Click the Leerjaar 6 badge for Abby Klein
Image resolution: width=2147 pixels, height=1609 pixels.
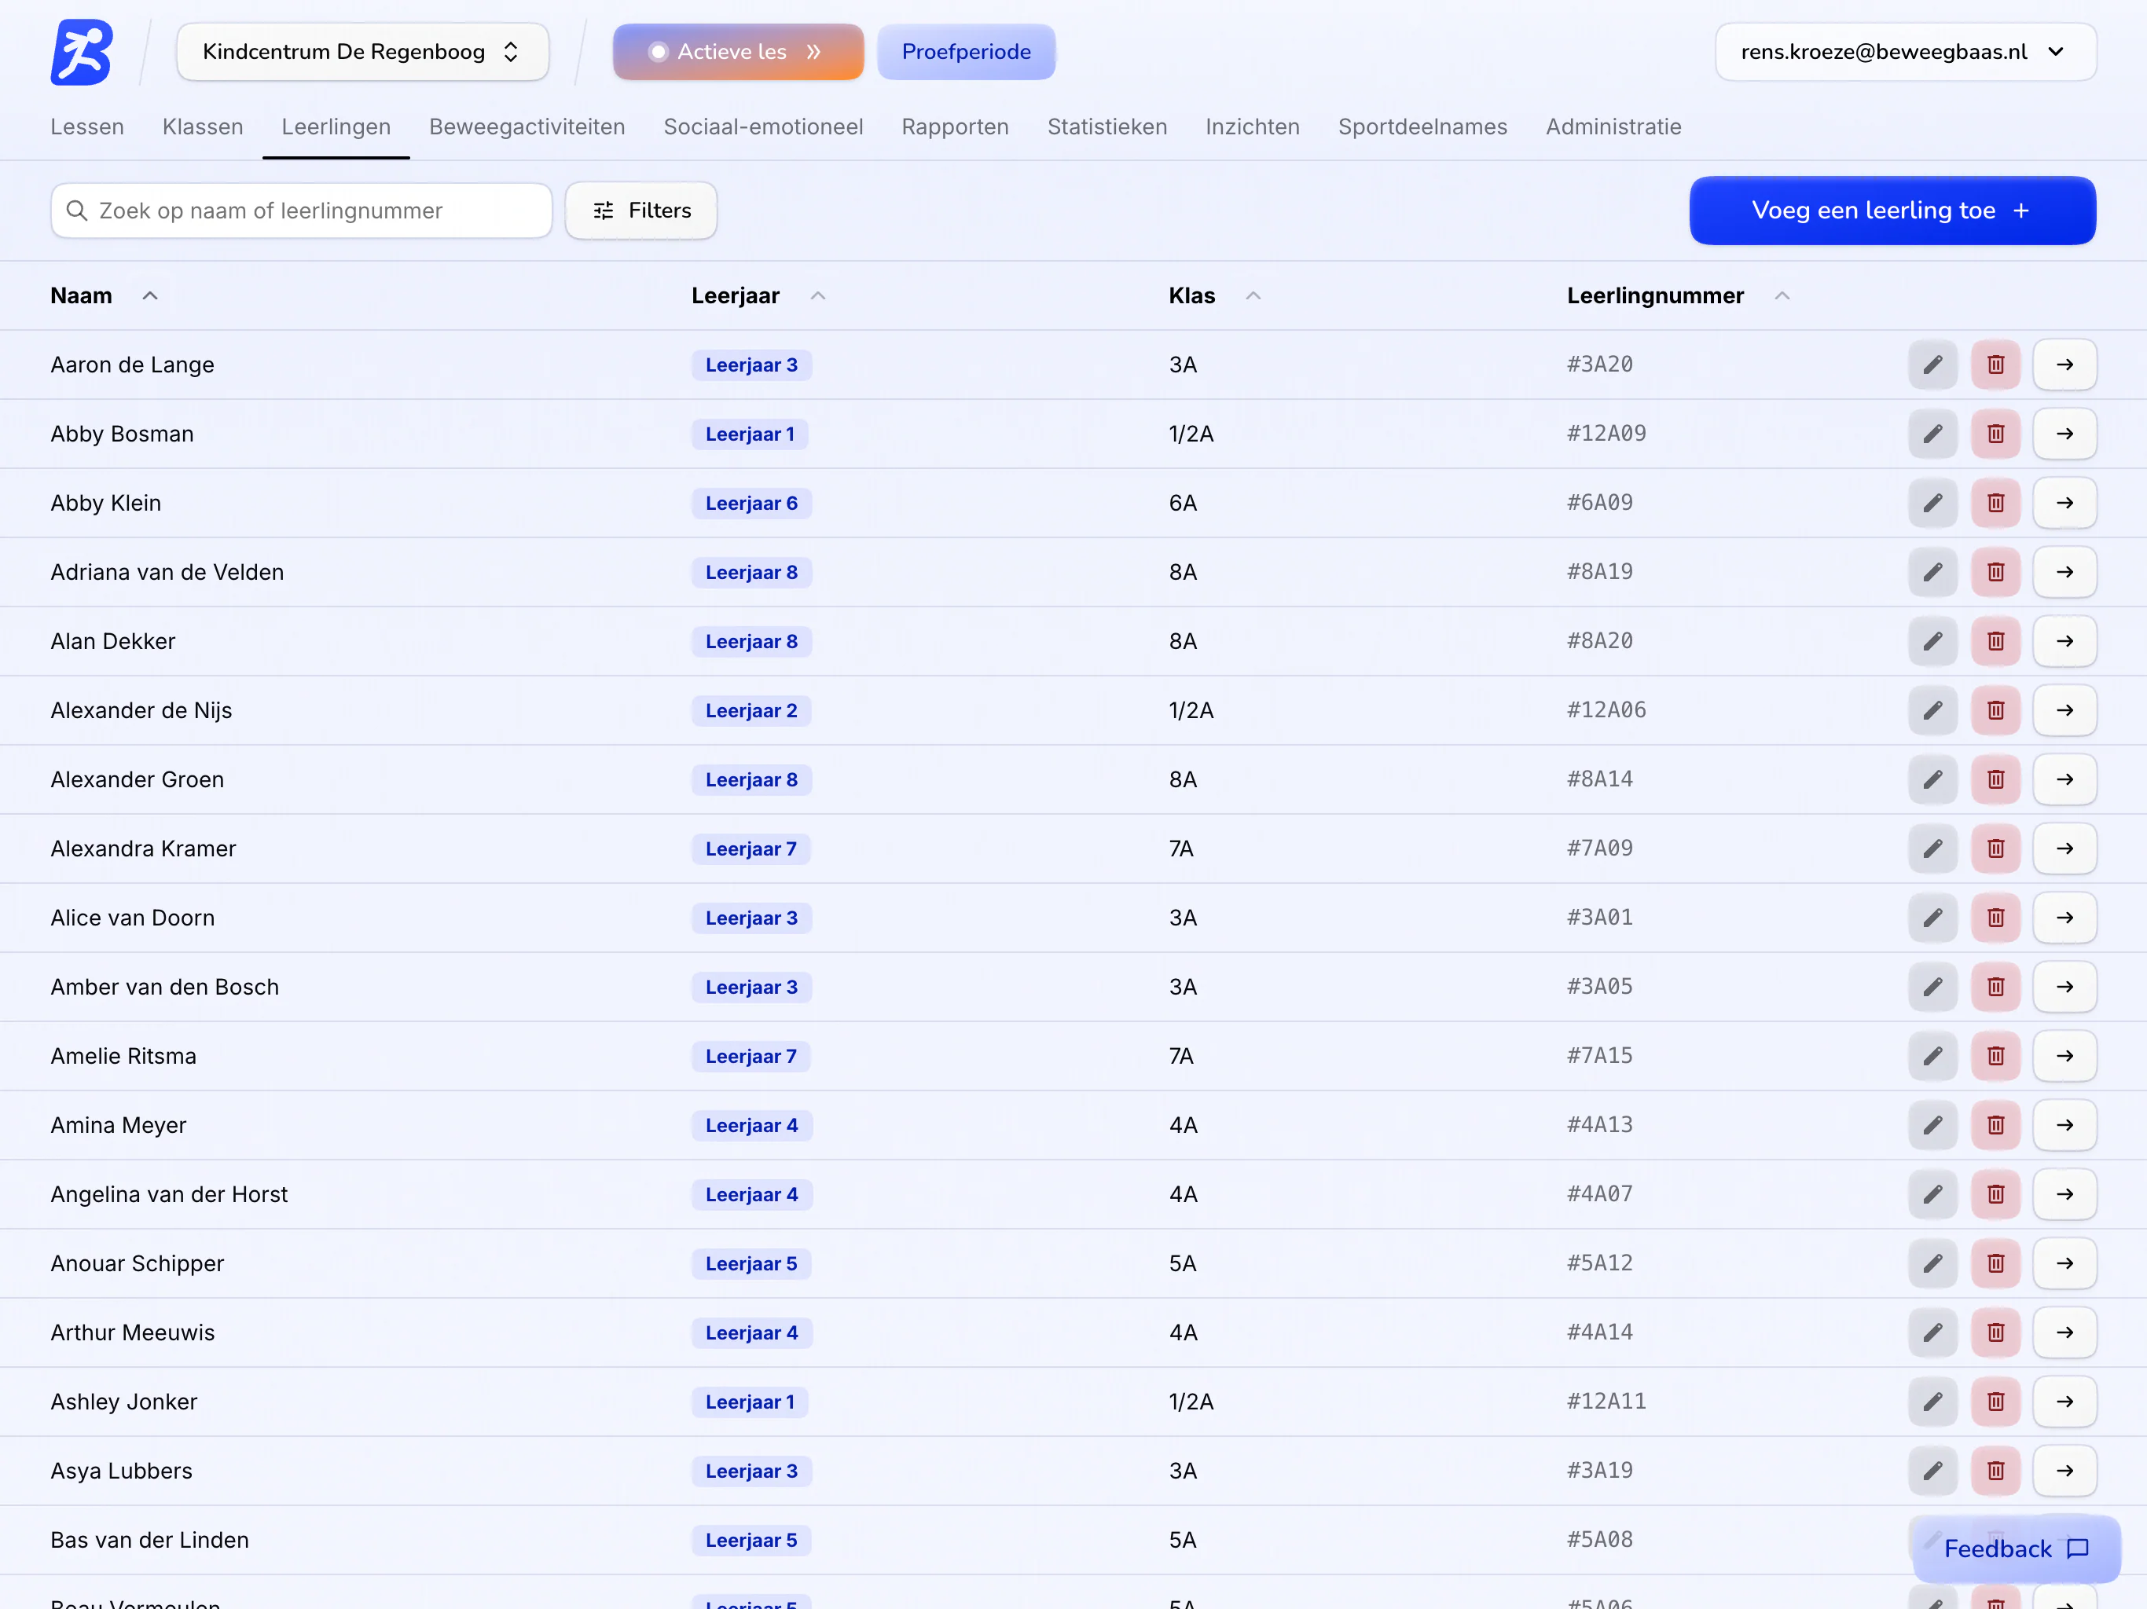751,503
